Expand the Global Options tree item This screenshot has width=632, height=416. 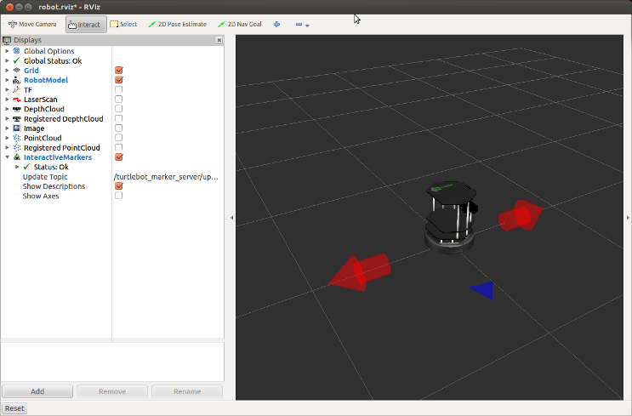tap(7, 51)
